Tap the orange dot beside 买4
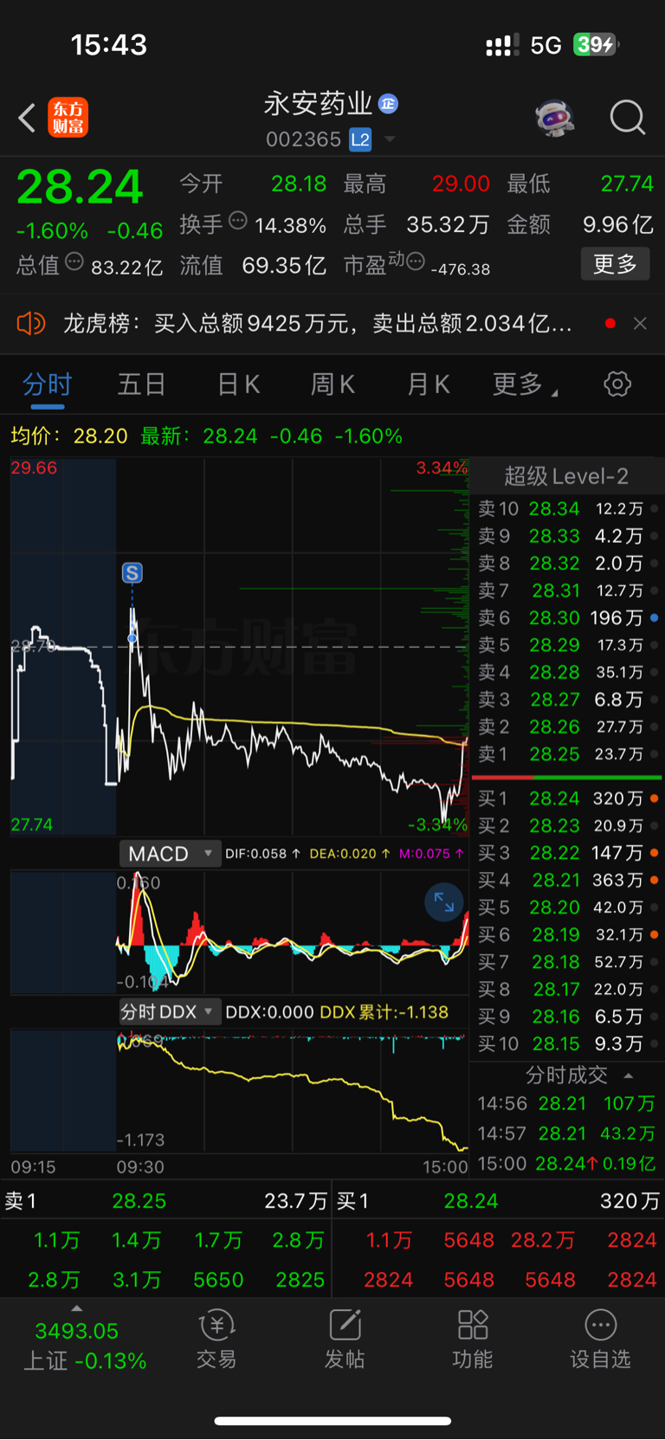Image resolution: width=665 pixels, height=1440 pixels. point(654,881)
